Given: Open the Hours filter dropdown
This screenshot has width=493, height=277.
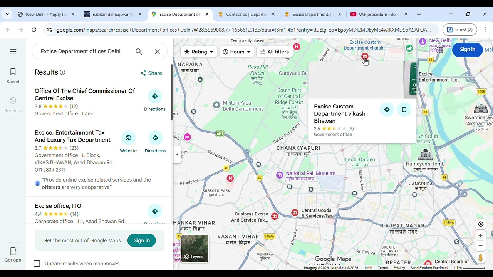Looking at the screenshot, I should click(236, 52).
